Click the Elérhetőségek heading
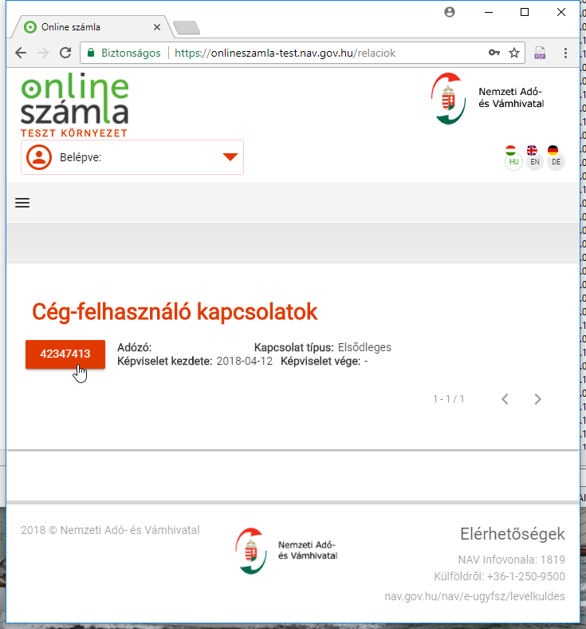586x629 pixels. coord(513,534)
